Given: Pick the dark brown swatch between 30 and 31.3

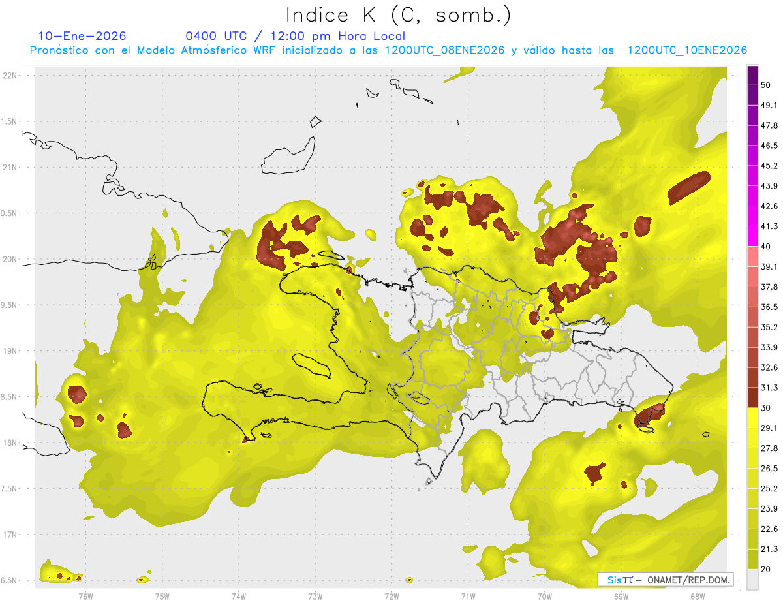Looking at the screenshot, I should click(752, 397).
